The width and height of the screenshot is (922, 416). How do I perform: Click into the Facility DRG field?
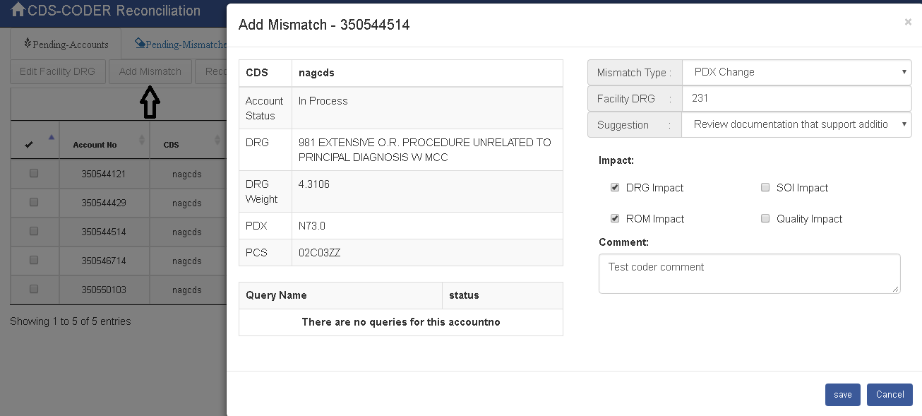pos(797,98)
